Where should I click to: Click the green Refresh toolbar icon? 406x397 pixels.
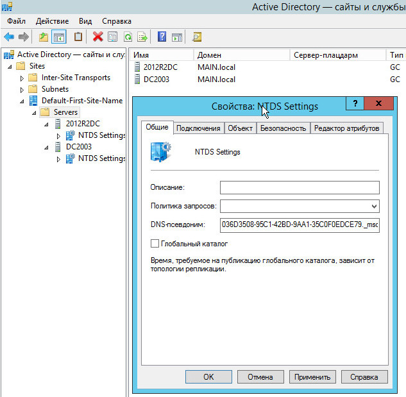(x=128, y=37)
